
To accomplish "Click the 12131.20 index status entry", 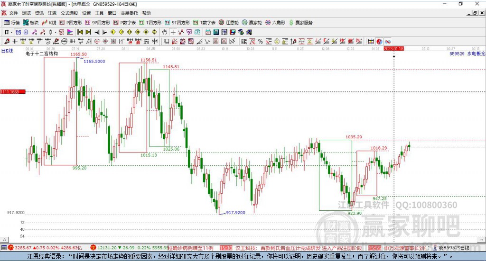I will pyautogui.click(x=129, y=248).
